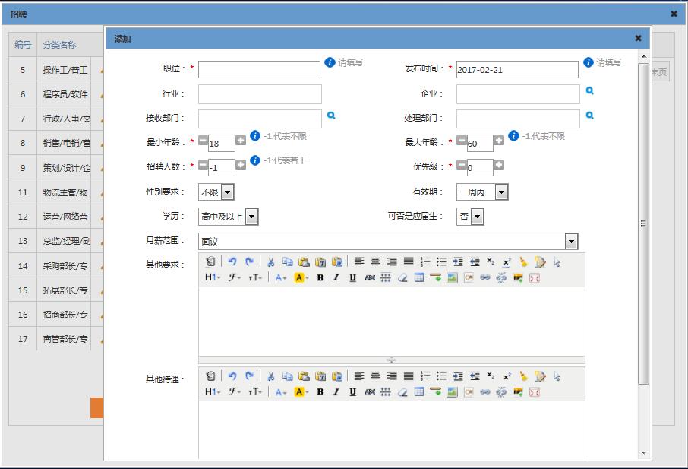Toggle Italic in the 其他待遇 editor

point(336,392)
